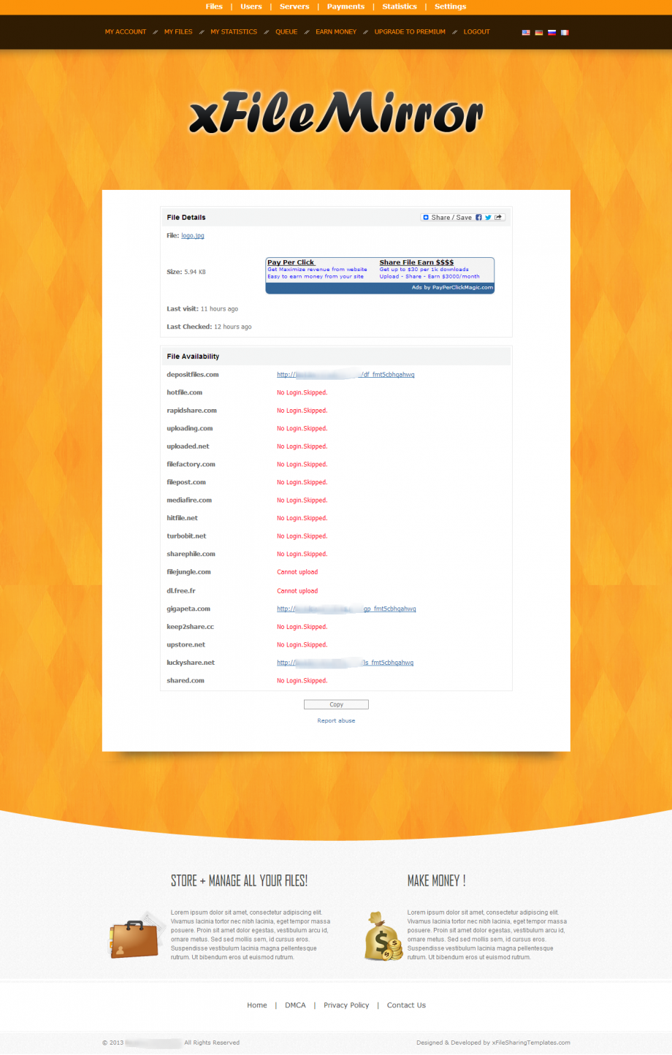Viewport: 672px width, 1055px height.
Task: Open the logo.jpg file link
Action: [x=193, y=236]
